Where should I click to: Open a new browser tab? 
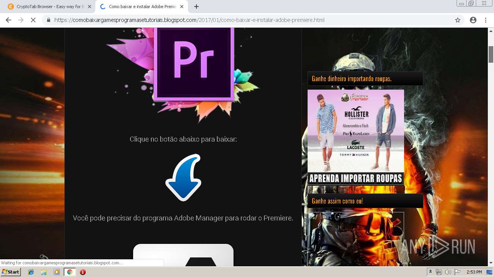point(196,7)
